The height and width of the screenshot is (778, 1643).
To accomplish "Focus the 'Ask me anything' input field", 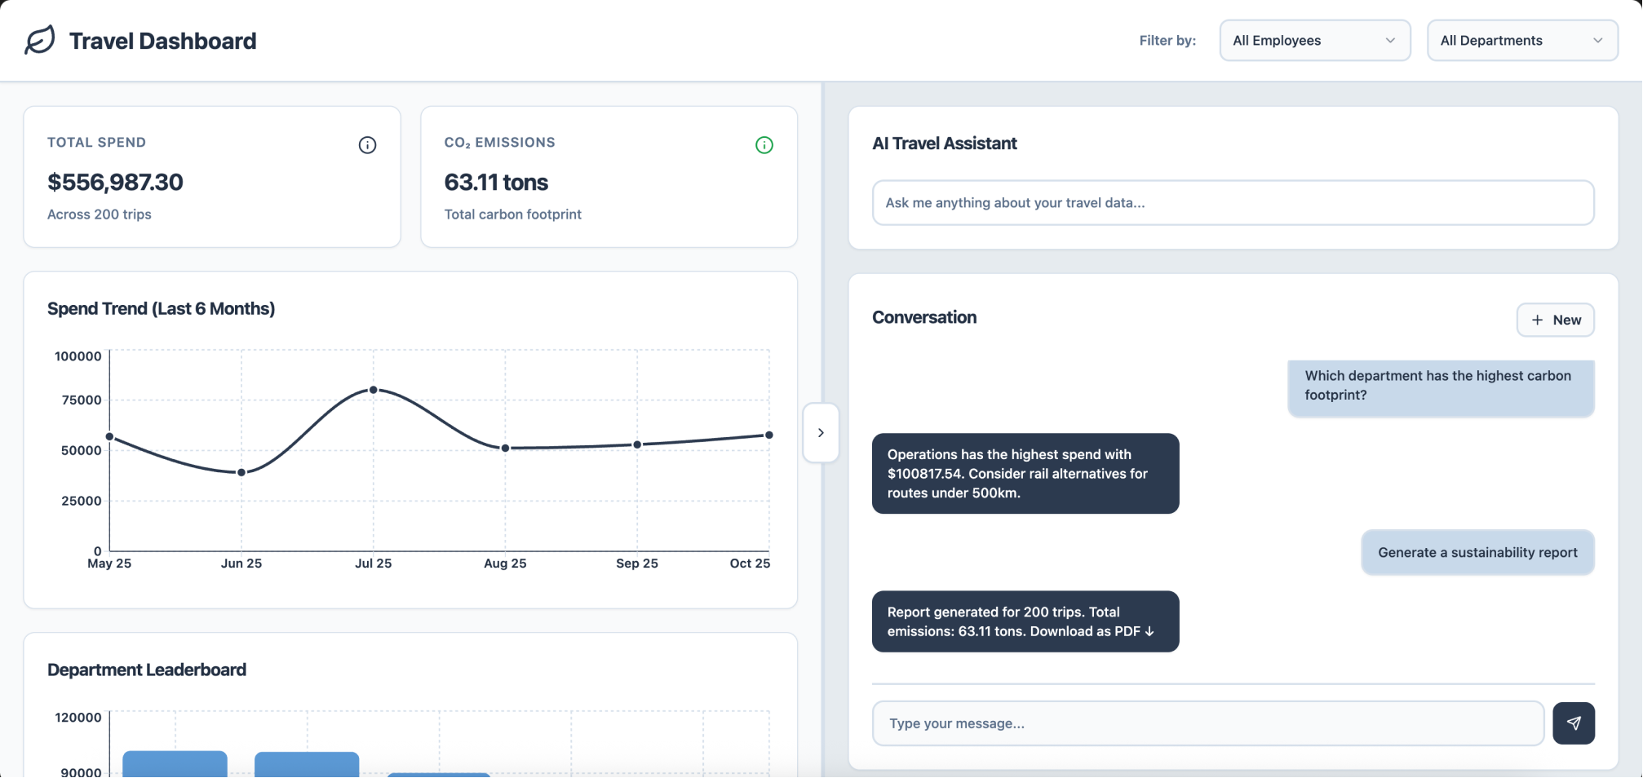I will click(1233, 203).
